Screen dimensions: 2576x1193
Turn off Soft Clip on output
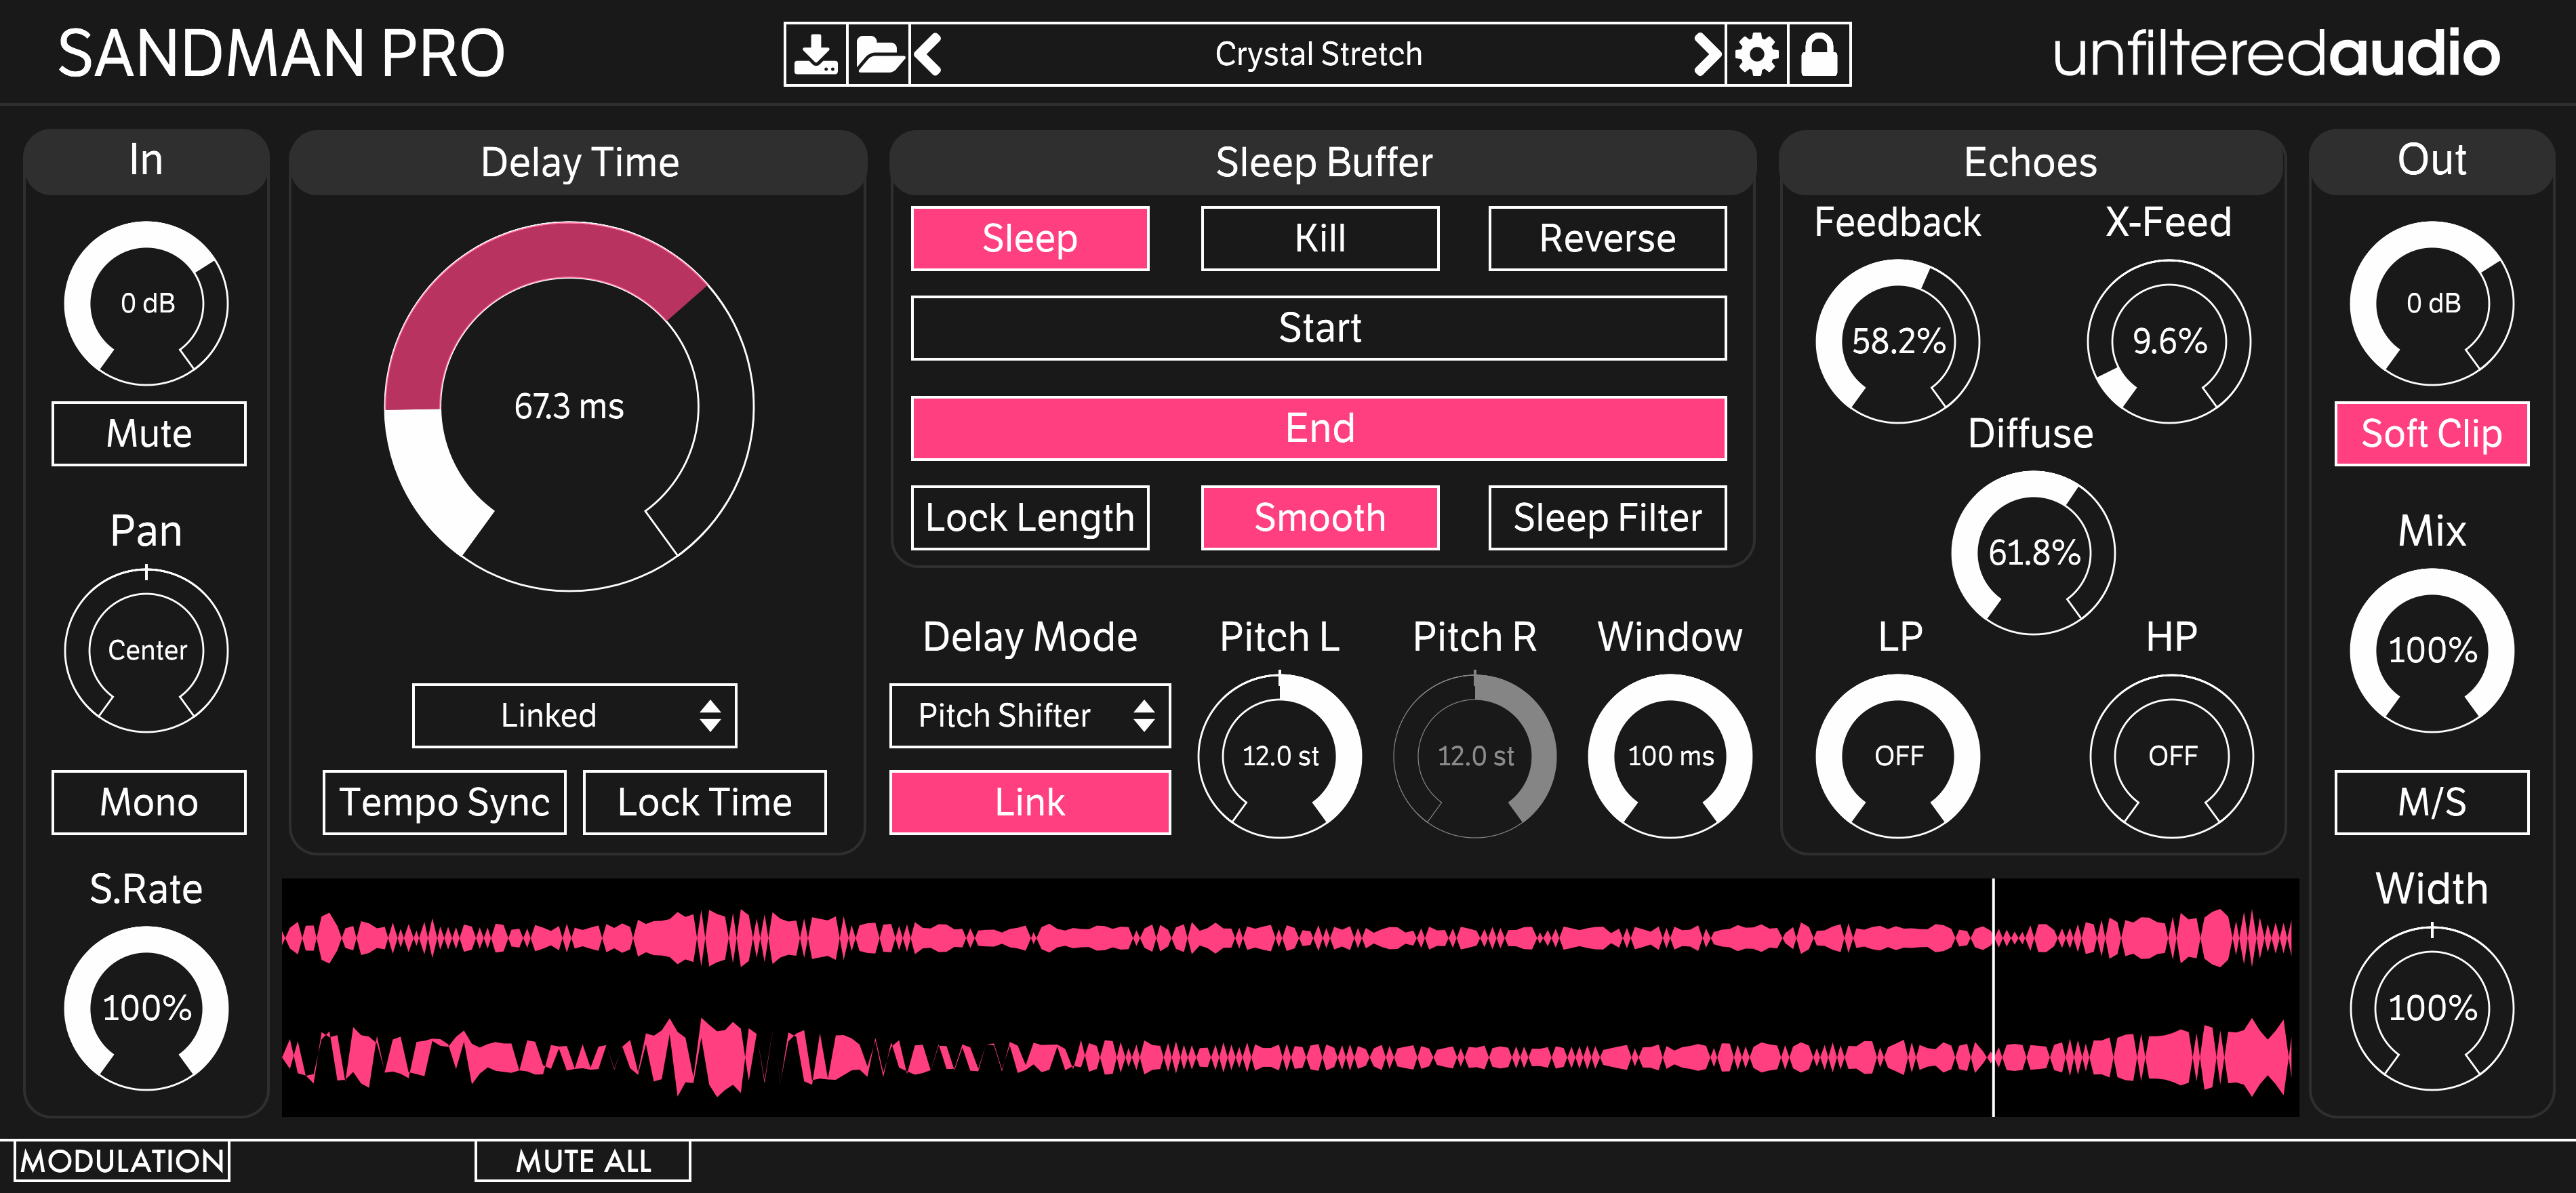[x=2431, y=434]
